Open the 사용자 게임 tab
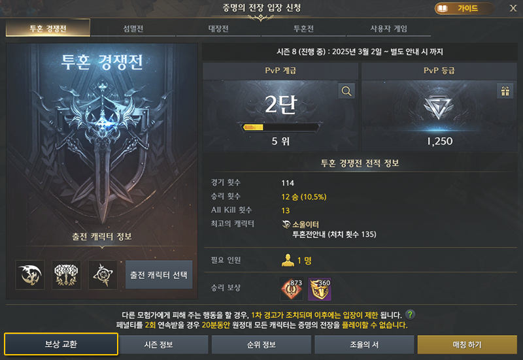The width and height of the screenshot is (523, 360). [388, 28]
